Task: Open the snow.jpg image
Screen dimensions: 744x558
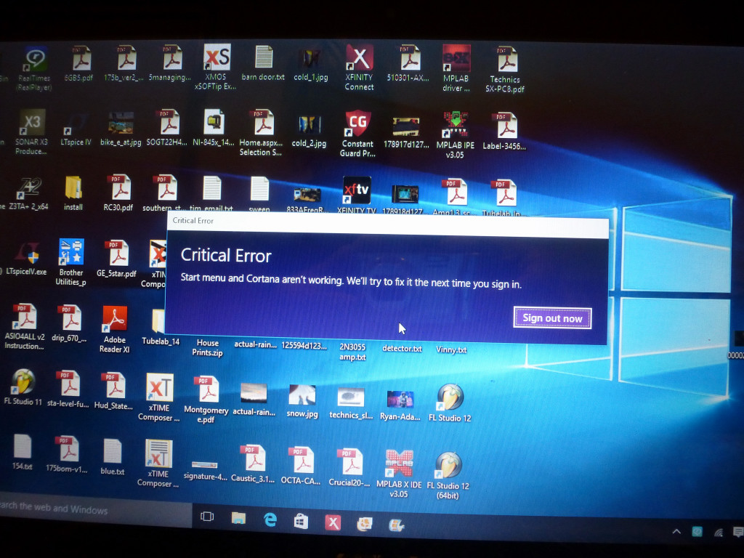Action: (x=302, y=401)
